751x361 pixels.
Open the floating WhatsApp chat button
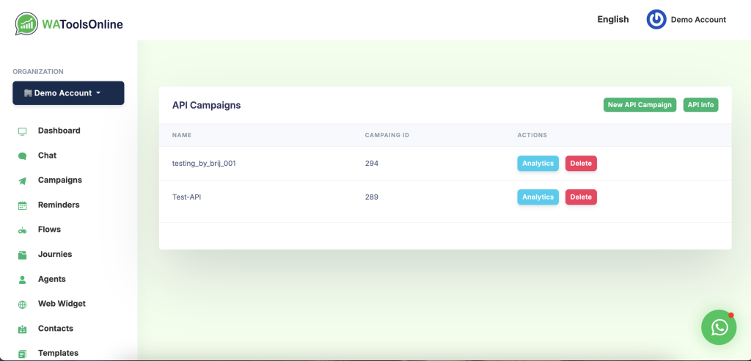tap(719, 327)
